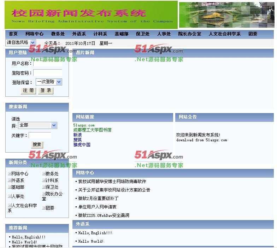Viewport: 277px width, 248px height.
Task: Open the 51aspx.com site link
Action: pyautogui.click(x=84, y=125)
